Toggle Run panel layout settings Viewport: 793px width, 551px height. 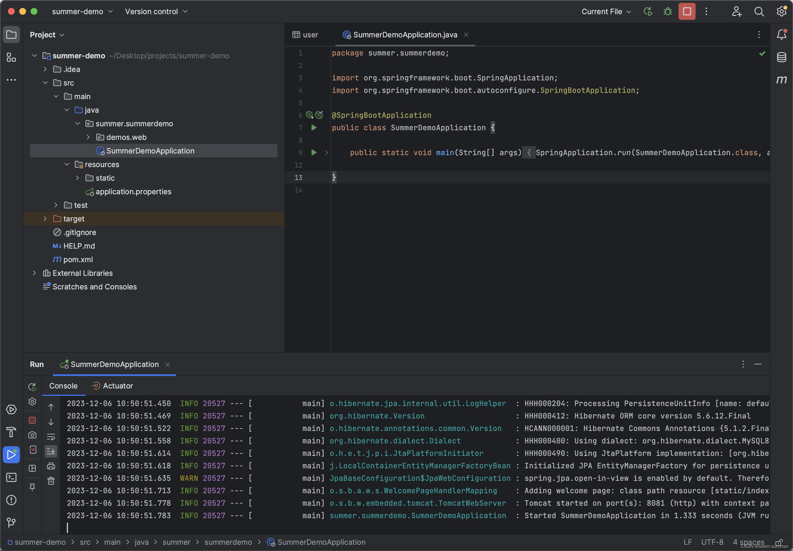click(x=32, y=468)
